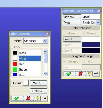Click the Color 1 button
The width and height of the screenshot is (103, 108).
[x=72, y=39]
